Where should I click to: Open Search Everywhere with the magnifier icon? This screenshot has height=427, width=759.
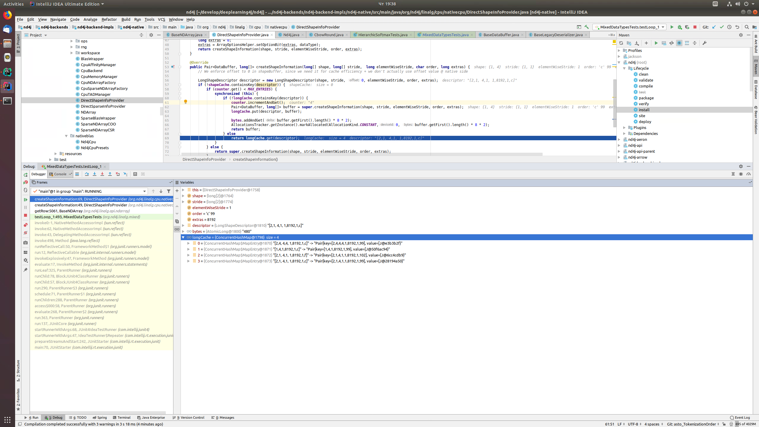pyautogui.click(x=747, y=27)
